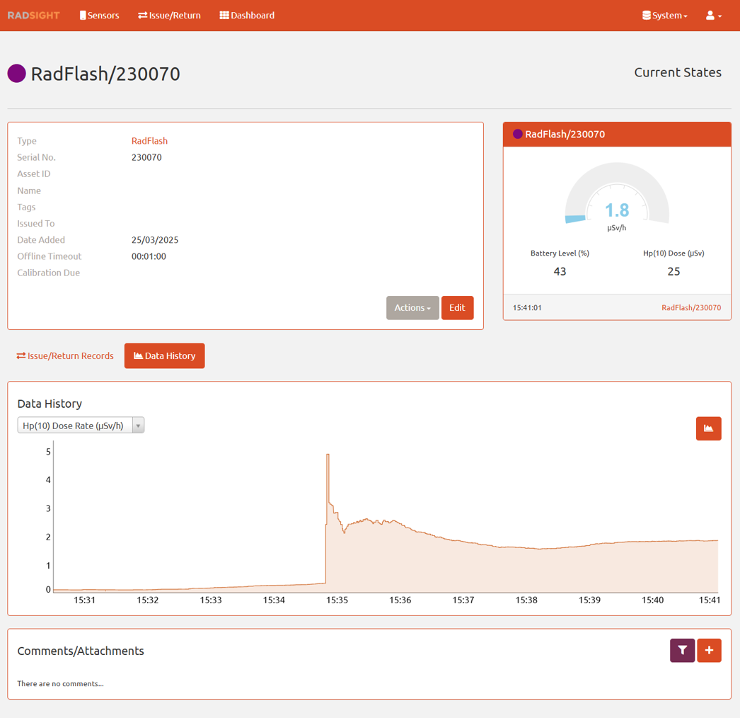Add a comment with plus icon
The image size is (740, 718).
click(x=709, y=651)
